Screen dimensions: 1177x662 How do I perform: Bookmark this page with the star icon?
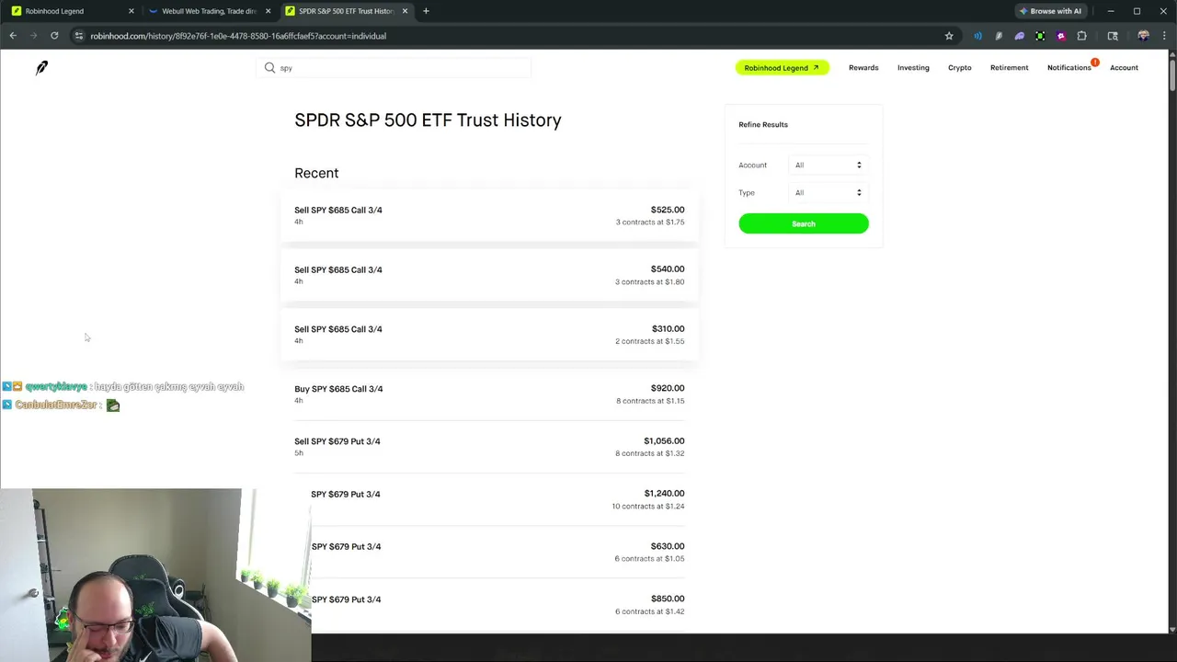[x=949, y=36]
